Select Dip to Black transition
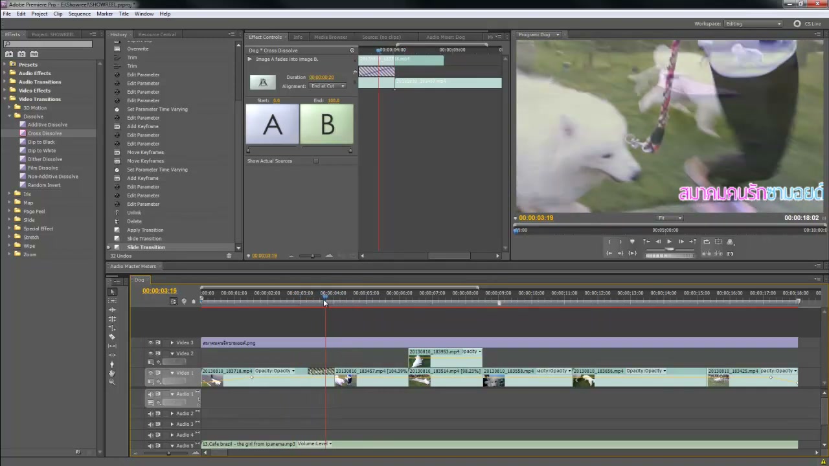This screenshot has height=466, width=829. [x=41, y=142]
